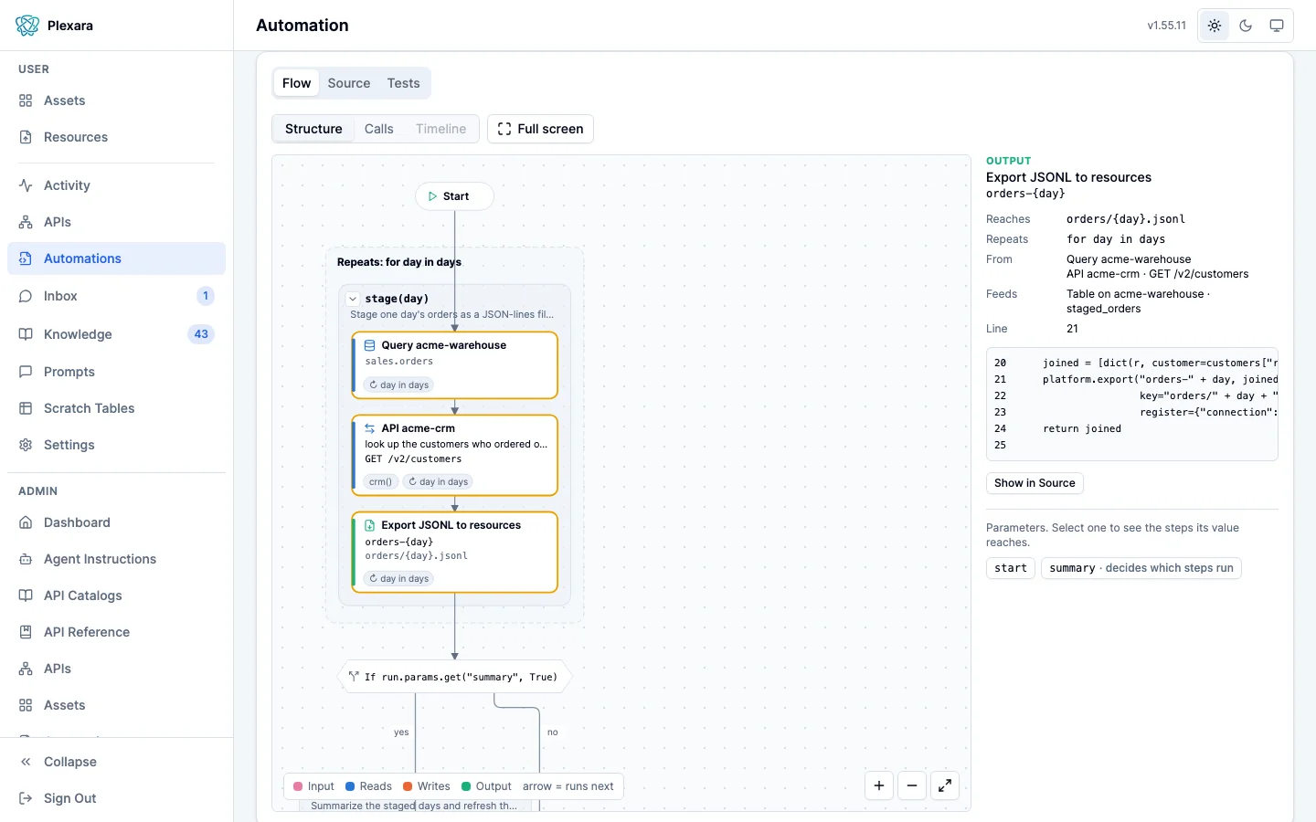Switch to the Source tab
The image size is (1316, 822).
pyautogui.click(x=349, y=83)
